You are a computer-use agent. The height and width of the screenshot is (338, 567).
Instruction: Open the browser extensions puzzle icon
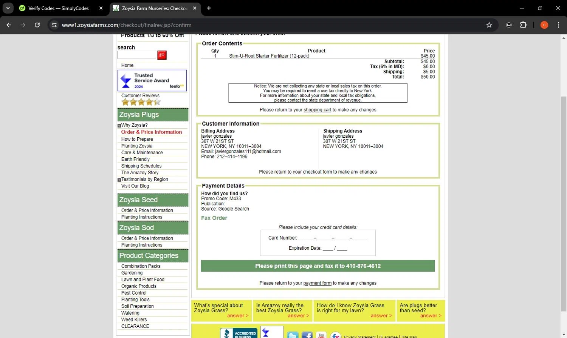tap(523, 25)
